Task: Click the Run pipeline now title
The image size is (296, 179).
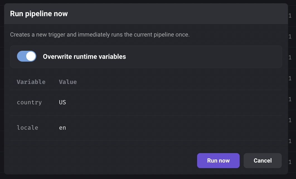Action: pyautogui.click(x=39, y=14)
